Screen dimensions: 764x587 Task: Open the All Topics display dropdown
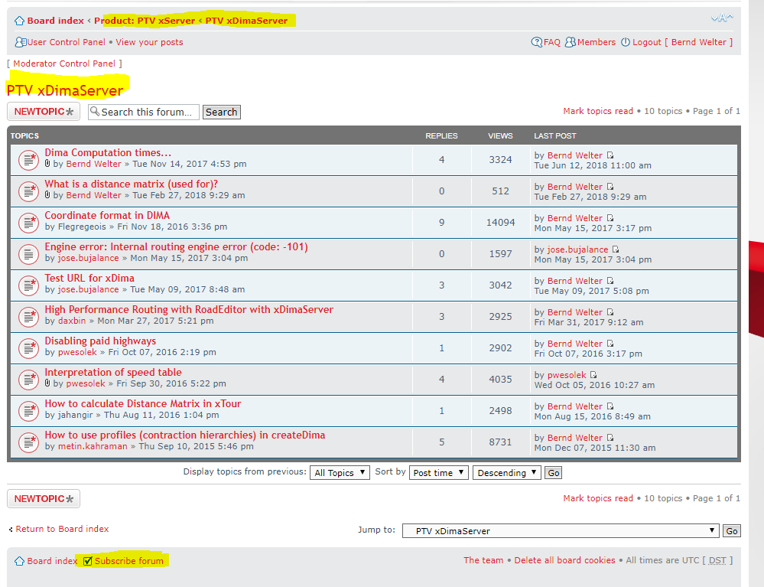pyautogui.click(x=340, y=473)
